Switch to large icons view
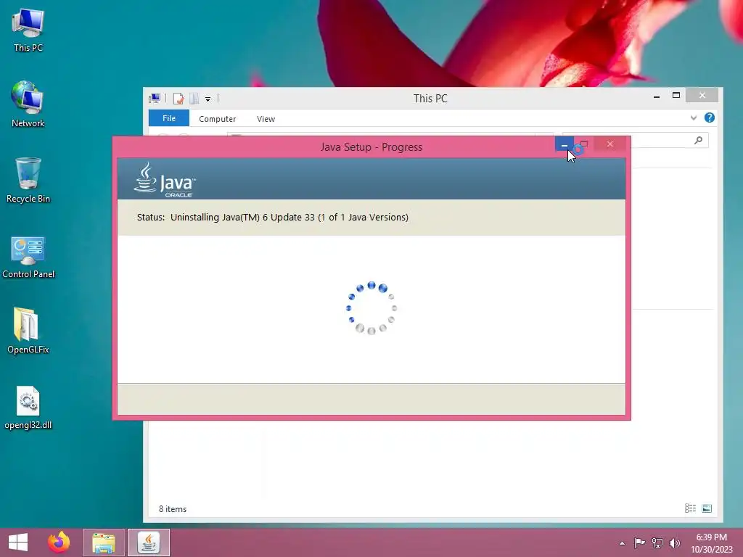 707,508
